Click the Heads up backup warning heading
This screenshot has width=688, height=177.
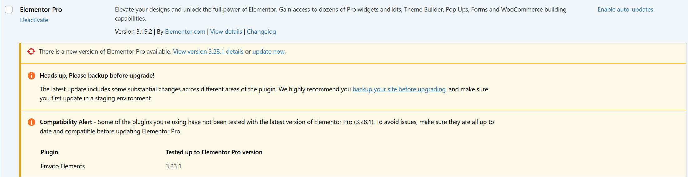97,75
